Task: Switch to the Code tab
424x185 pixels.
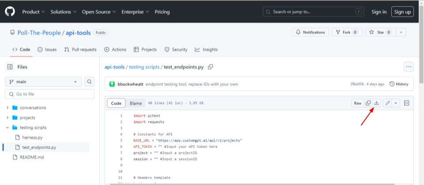Action: (x=21, y=50)
